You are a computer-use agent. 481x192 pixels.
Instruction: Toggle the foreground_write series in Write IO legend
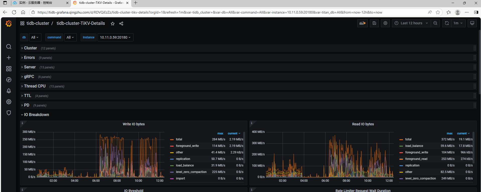pos(187,146)
